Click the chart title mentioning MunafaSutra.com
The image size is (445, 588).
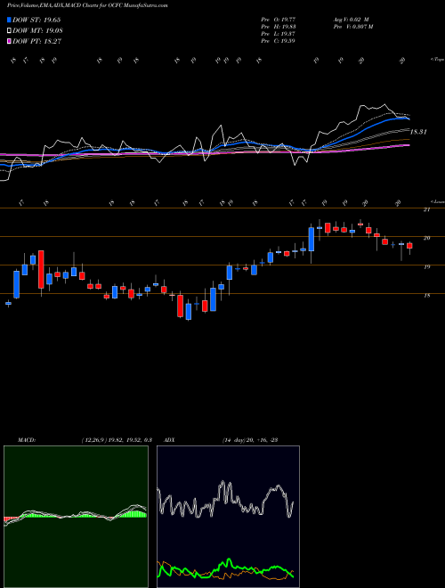pyautogui.click(x=87, y=5)
